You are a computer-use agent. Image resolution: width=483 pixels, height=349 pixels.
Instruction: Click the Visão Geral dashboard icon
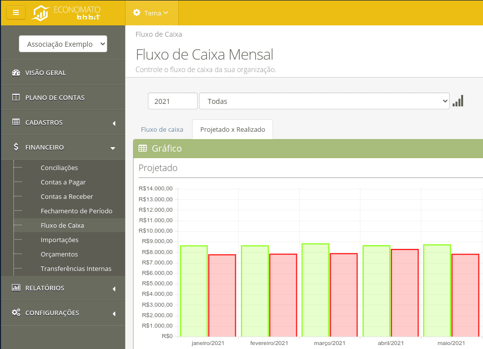pyautogui.click(x=16, y=73)
